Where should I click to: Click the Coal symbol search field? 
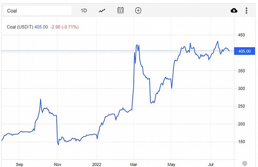coord(38,11)
